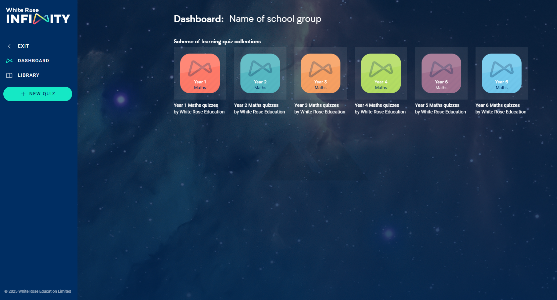Click the Exit back arrow icon
This screenshot has height=300, width=557.
tap(9, 46)
